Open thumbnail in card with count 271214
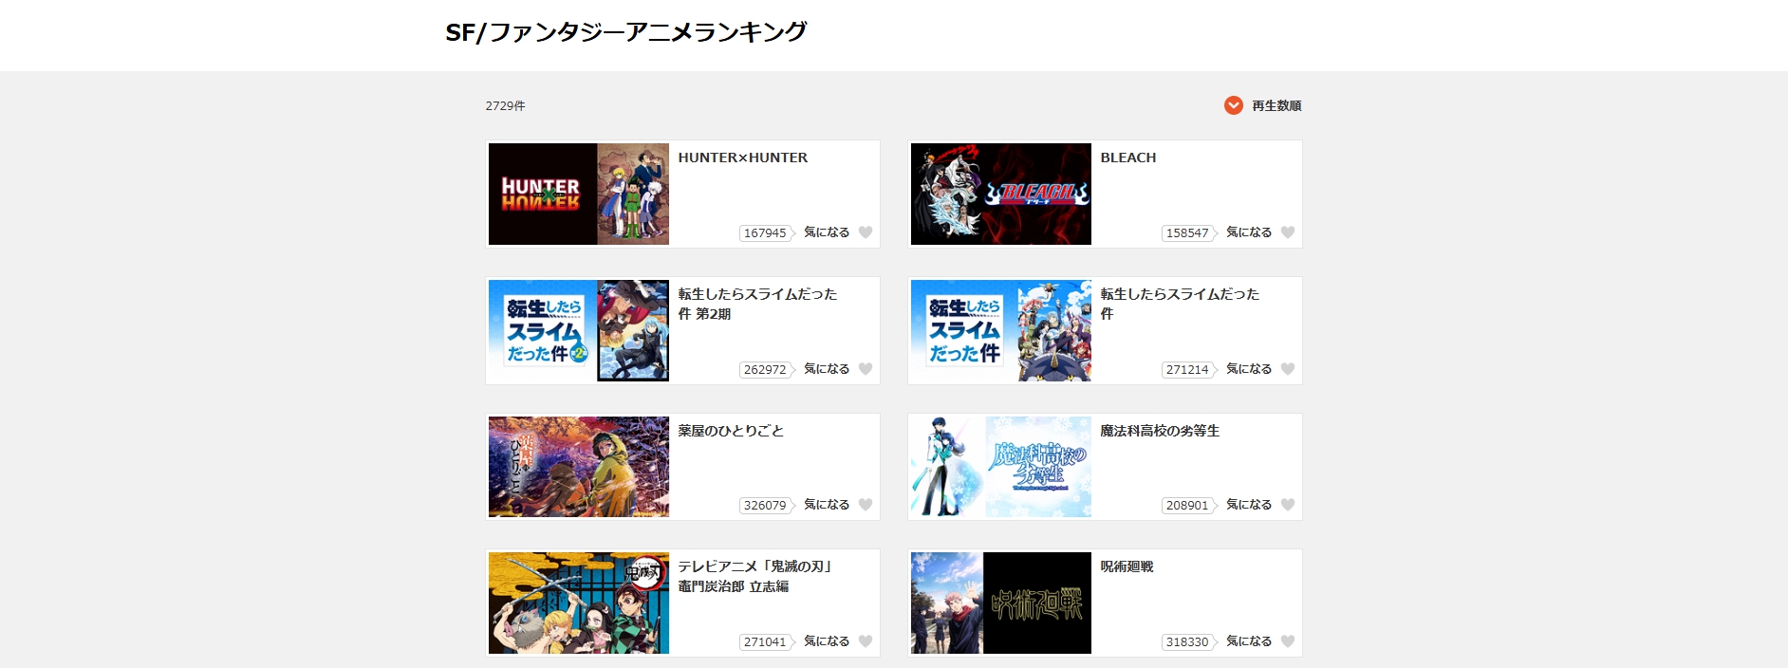 pos(1001,330)
